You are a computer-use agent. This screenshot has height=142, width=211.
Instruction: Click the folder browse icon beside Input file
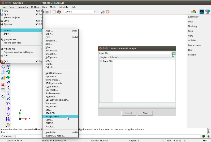[174, 53]
